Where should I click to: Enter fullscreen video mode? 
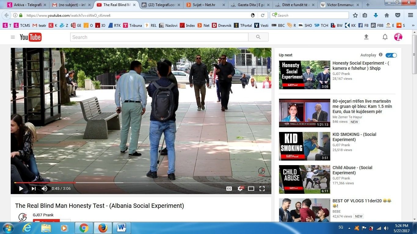[x=262, y=189]
